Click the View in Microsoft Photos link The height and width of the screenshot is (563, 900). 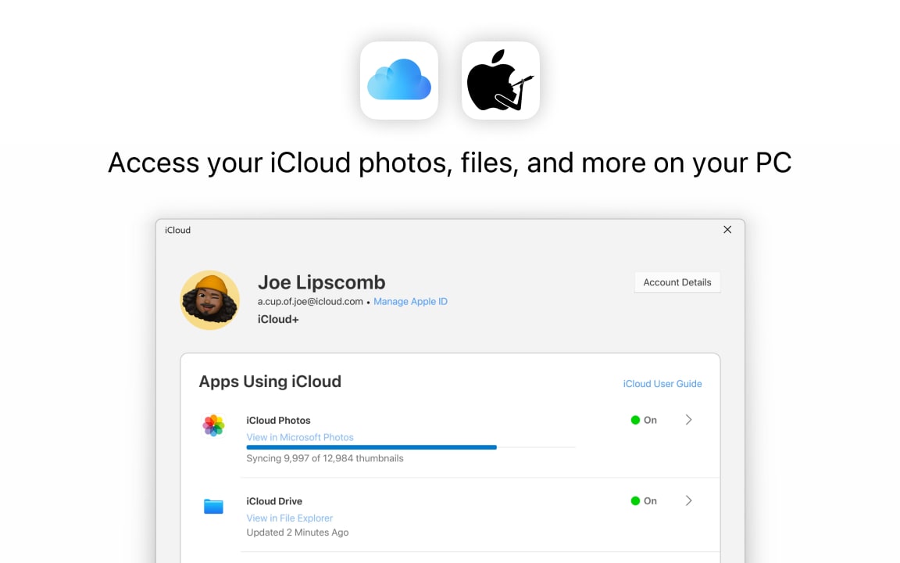tap(300, 437)
